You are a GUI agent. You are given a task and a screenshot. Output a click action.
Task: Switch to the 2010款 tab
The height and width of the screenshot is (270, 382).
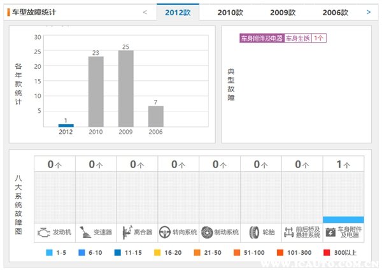pyautogui.click(x=230, y=12)
